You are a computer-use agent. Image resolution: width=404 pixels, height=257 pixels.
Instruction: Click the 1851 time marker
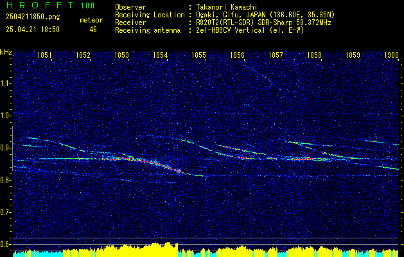click(x=44, y=55)
